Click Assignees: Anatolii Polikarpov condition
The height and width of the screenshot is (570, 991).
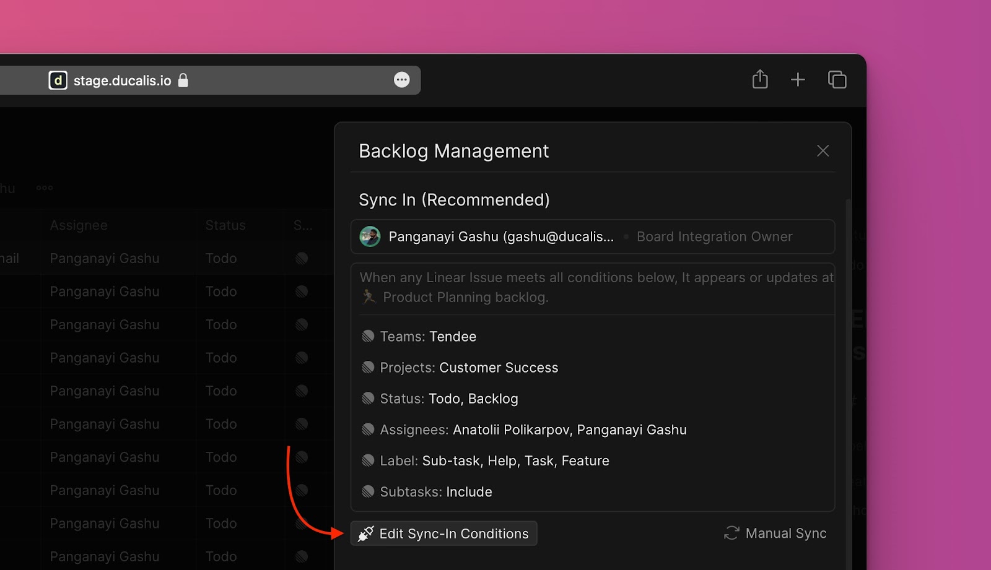click(524, 430)
